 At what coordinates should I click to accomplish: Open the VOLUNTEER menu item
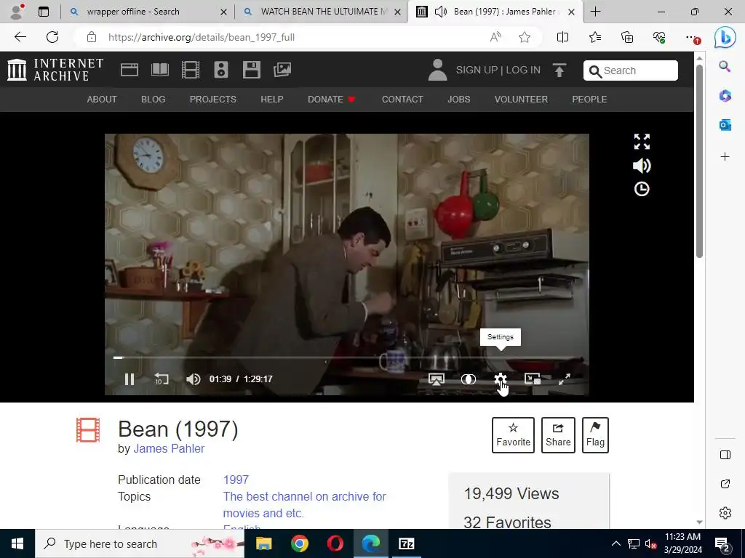(x=521, y=99)
